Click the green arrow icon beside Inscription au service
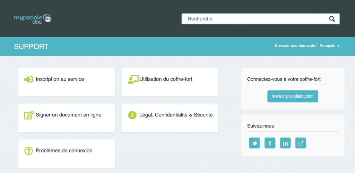This screenshot has height=173, width=355. click(x=28, y=79)
